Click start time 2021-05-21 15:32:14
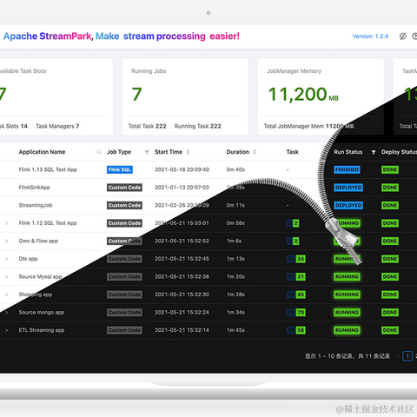This screenshot has height=417, width=417. (182, 330)
